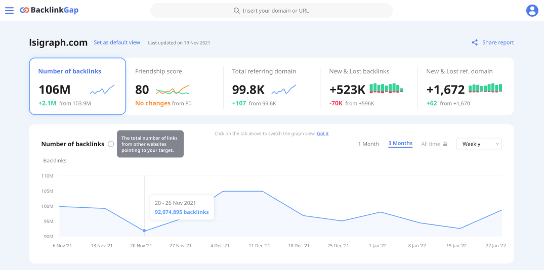
Task: Click the No changes label
Action: pyautogui.click(x=153, y=103)
